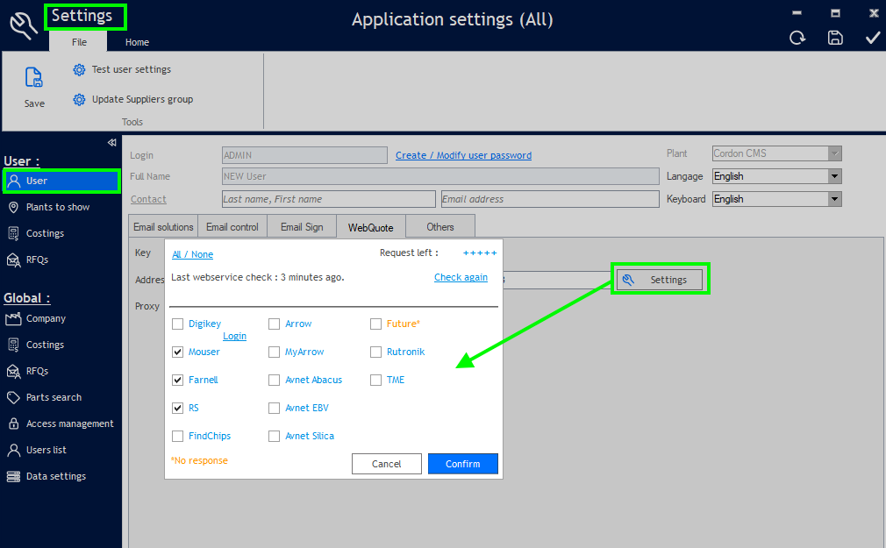
Task: Open Access management in the sidebar
Action: [69, 423]
